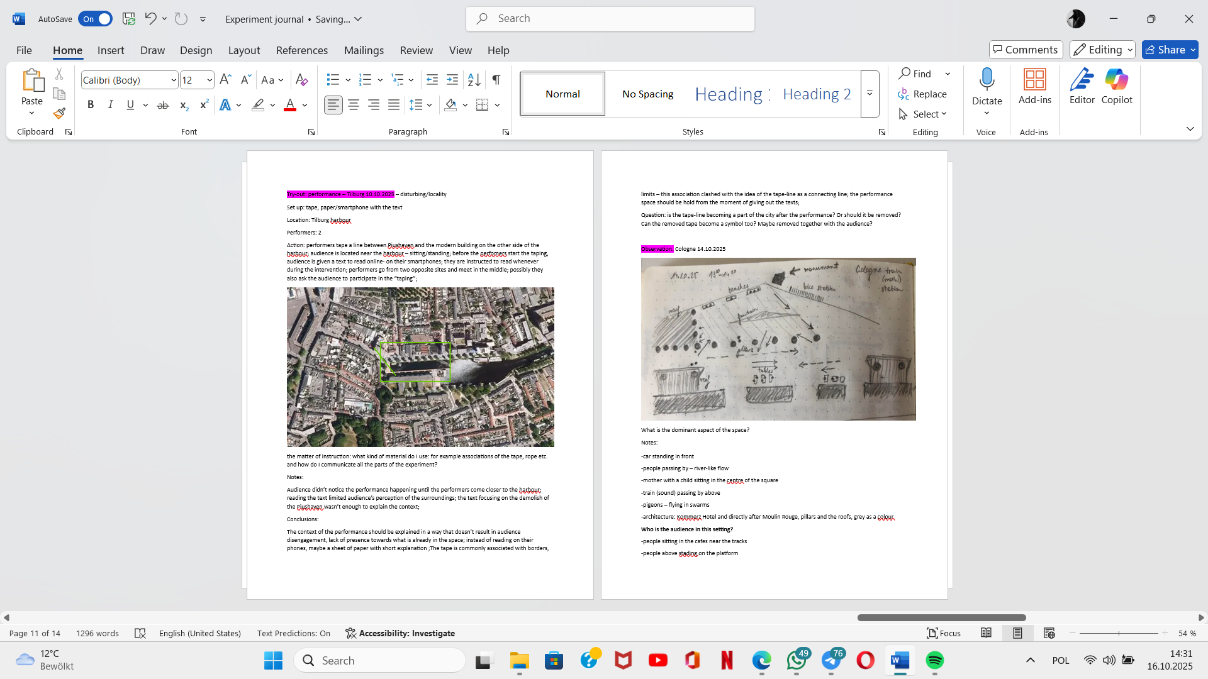Toggle Italic formatting
This screenshot has height=679, width=1208.
pyautogui.click(x=110, y=105)
